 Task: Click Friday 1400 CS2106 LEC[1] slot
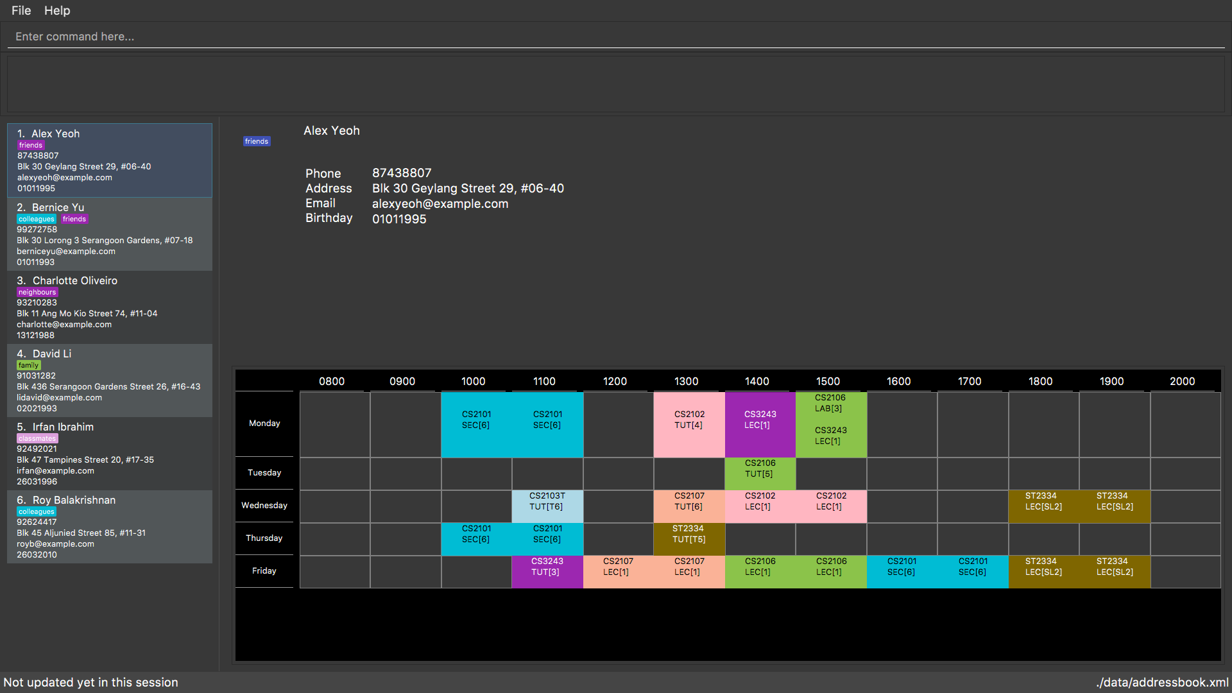760,572
